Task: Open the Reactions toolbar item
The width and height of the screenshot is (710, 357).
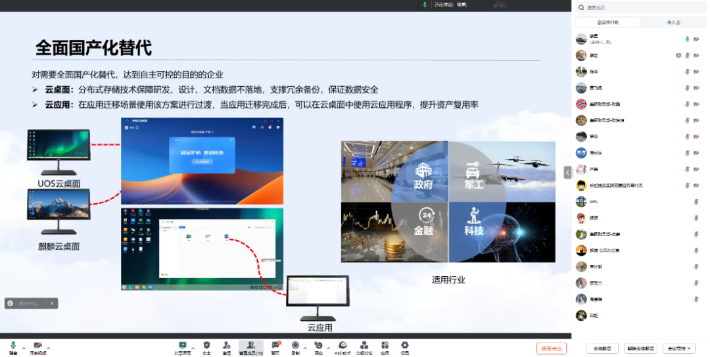Action: point(318,348)
